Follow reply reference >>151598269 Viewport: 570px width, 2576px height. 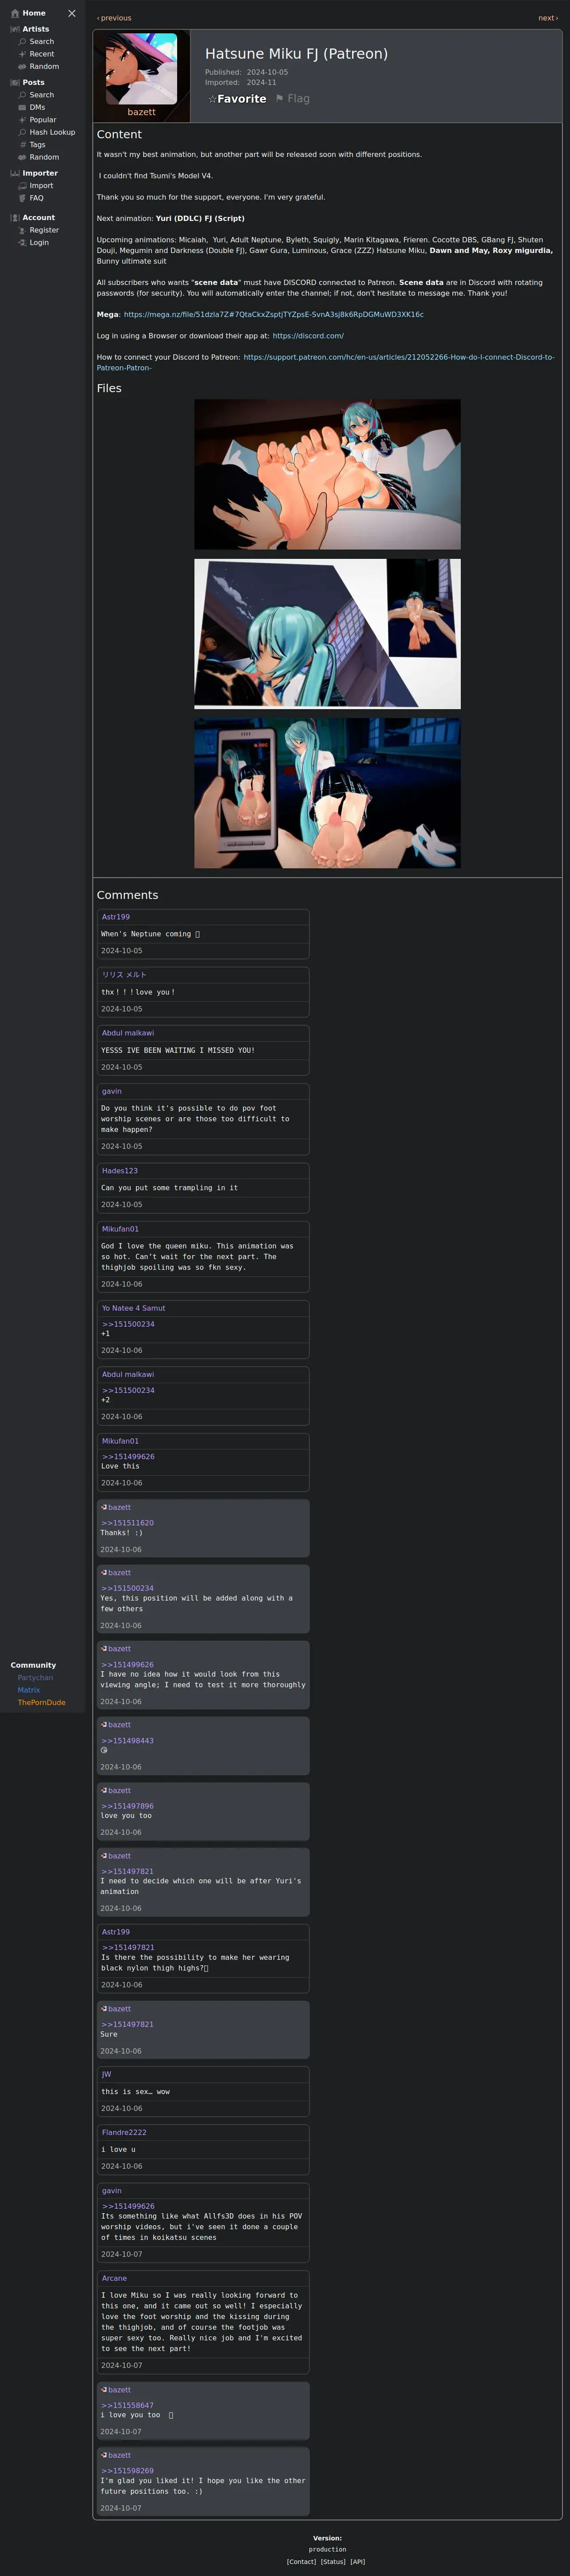tap(128, 2470)
